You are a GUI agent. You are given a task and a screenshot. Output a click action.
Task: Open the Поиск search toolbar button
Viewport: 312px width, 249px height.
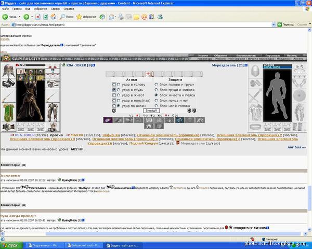click(67, 17)
